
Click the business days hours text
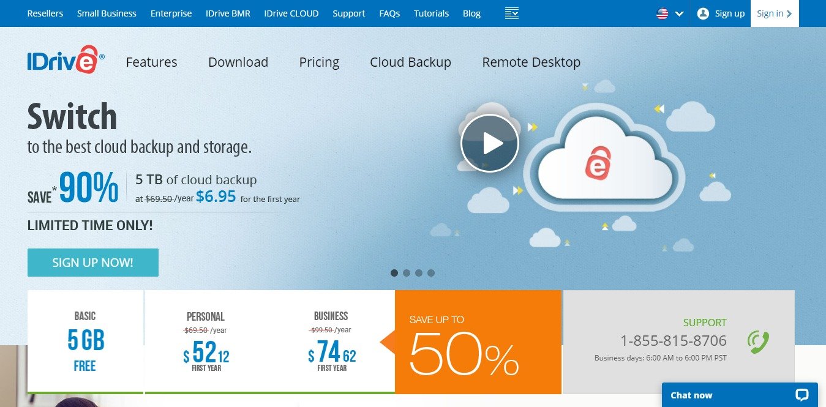tap(661, 358)
